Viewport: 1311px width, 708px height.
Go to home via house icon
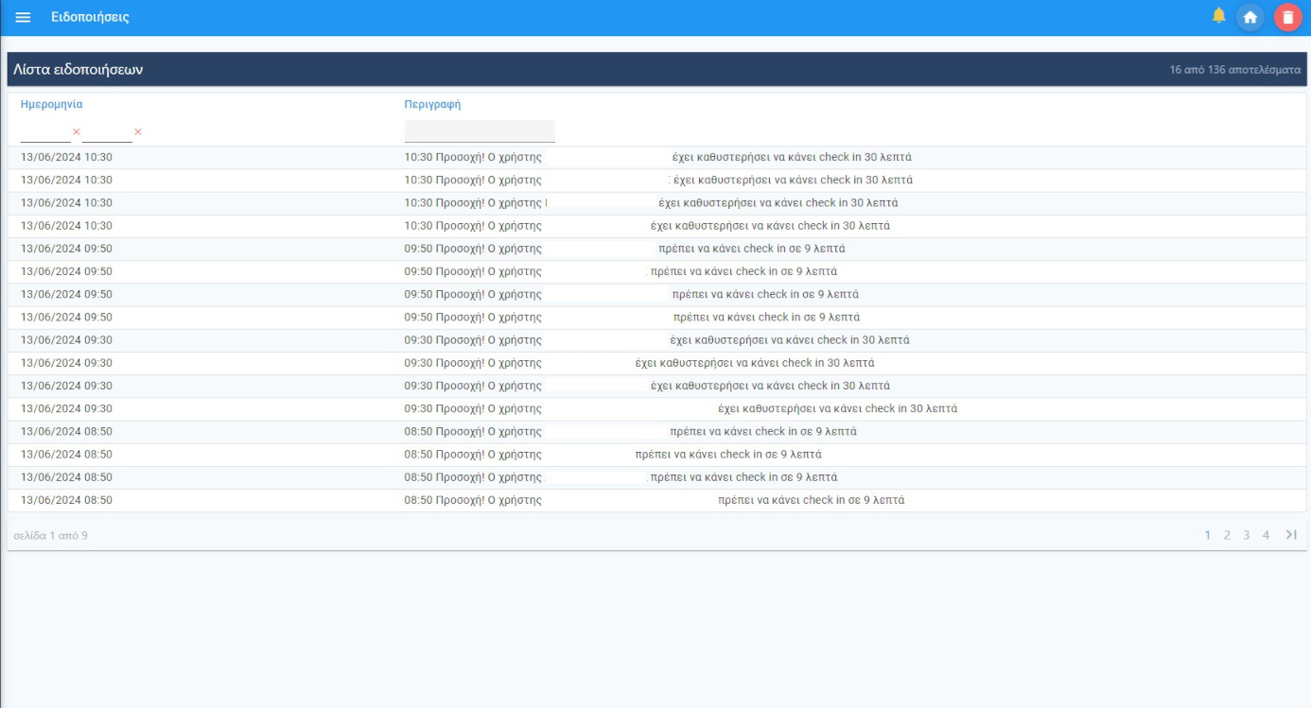pyautogui.click(x=1250, y=18)
